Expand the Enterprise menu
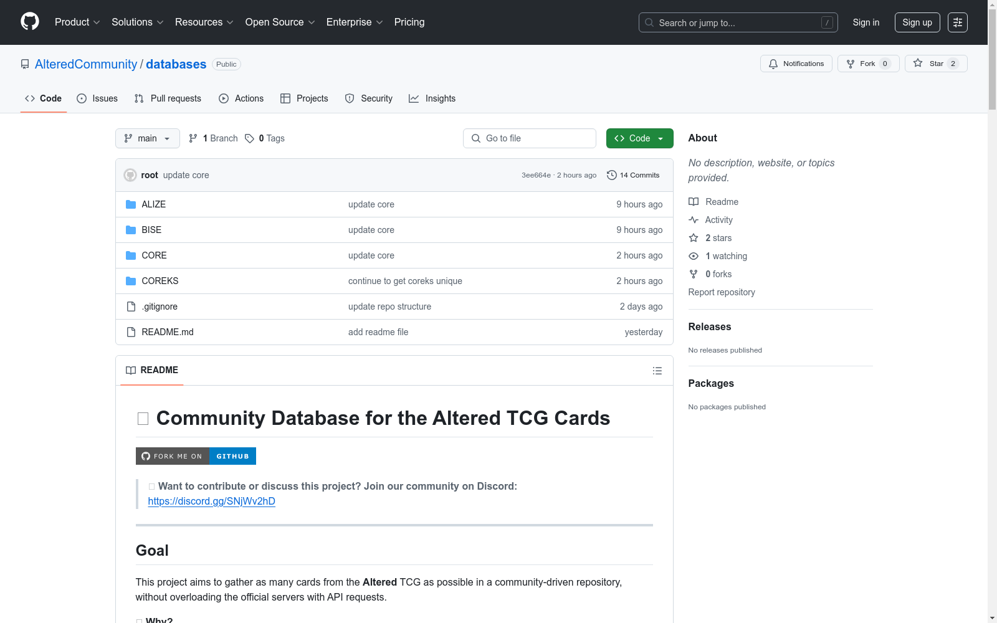 point(355,22)
